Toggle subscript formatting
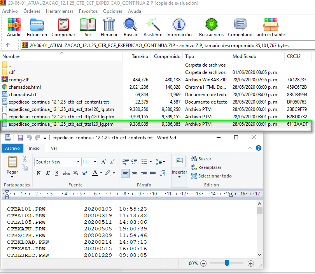The width and height of the screenshot is (315, 274). [x=75, y=173]
